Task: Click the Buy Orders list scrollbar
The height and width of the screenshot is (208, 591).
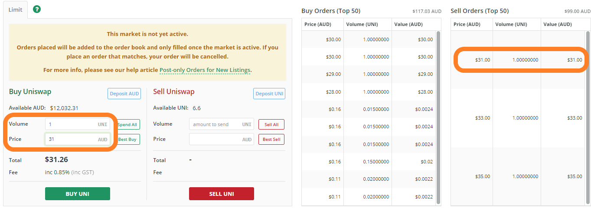Action: (x=438, y=117)
